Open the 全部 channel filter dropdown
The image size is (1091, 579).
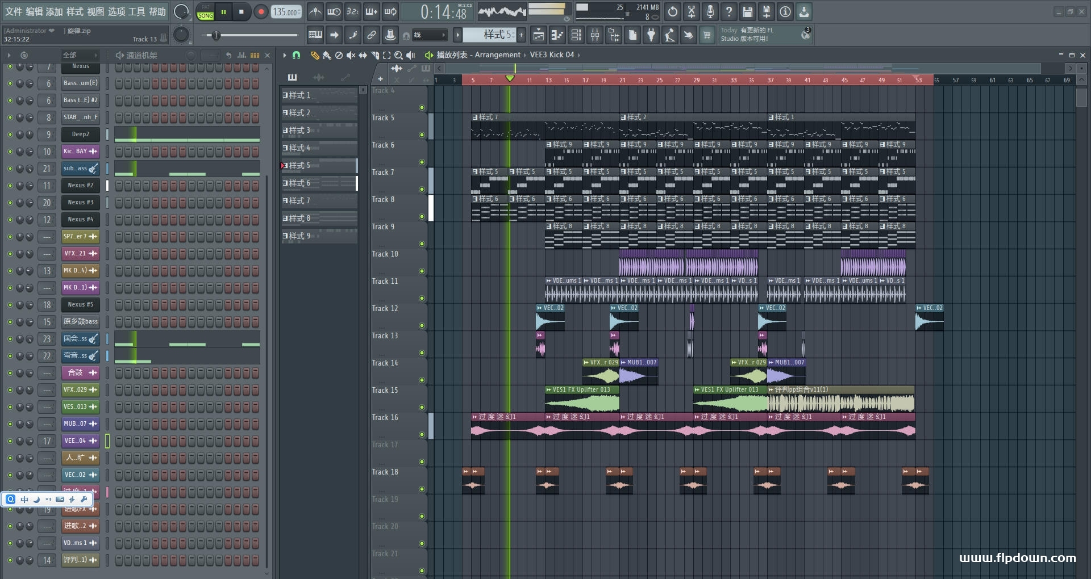pyautogui.click(x=80, y=55)
